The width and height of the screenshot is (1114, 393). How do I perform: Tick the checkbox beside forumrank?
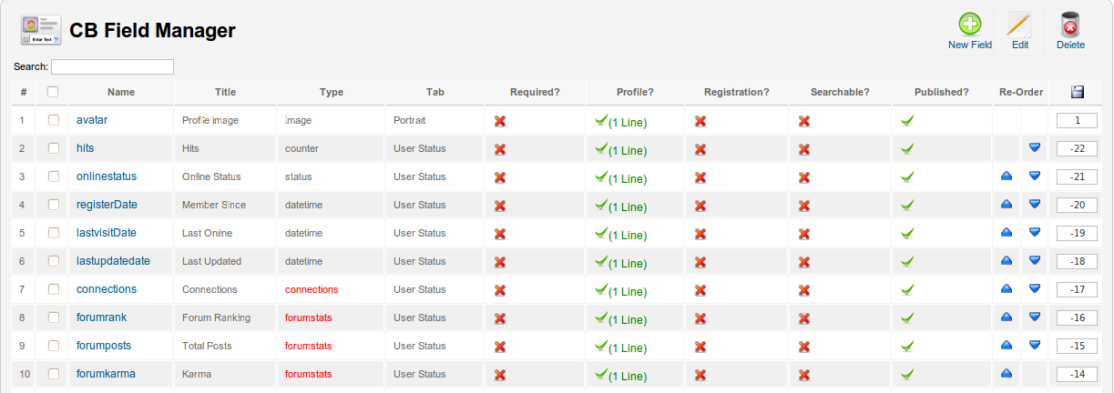54,317
